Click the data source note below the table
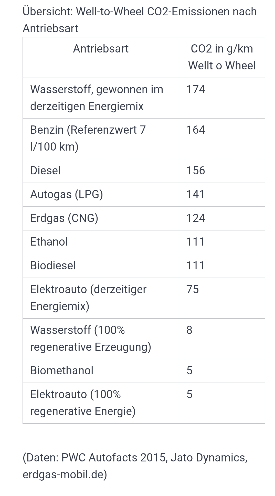The height and width of the screenshot is (496, 275). (135, 466)
